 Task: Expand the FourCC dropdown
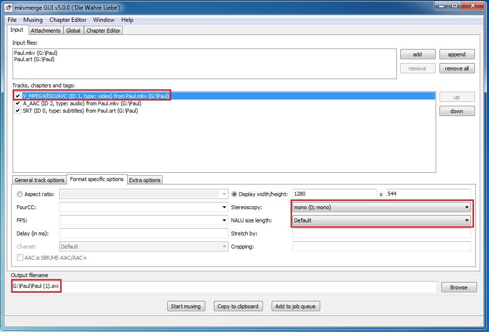224,207
